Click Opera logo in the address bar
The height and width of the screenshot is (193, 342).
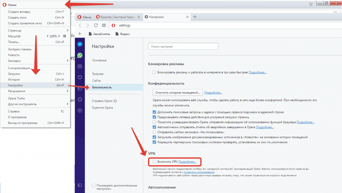(x=114, y=25)
